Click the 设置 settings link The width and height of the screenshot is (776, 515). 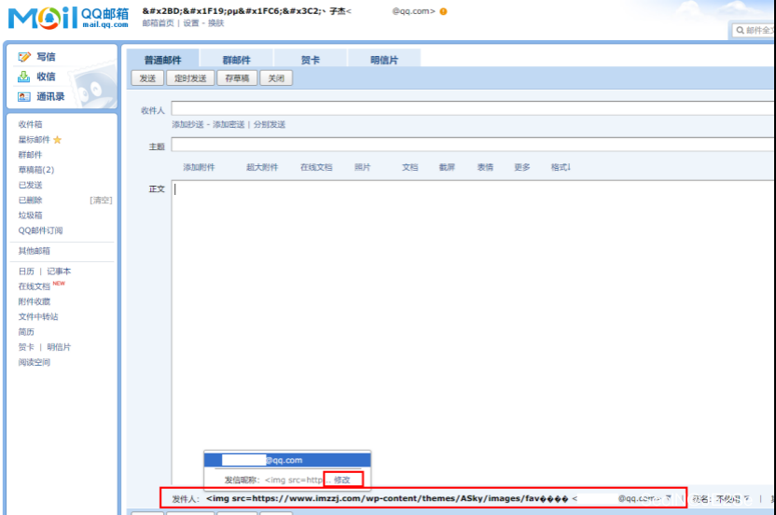click(x=191, y=23)
